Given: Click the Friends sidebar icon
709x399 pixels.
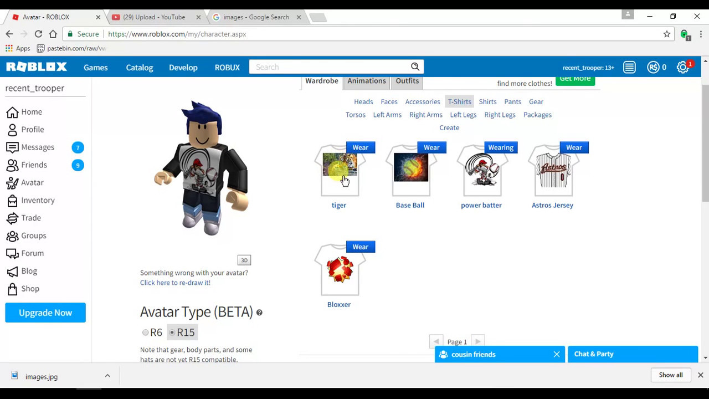Looking at the screenshot, I should coord(12,165).
